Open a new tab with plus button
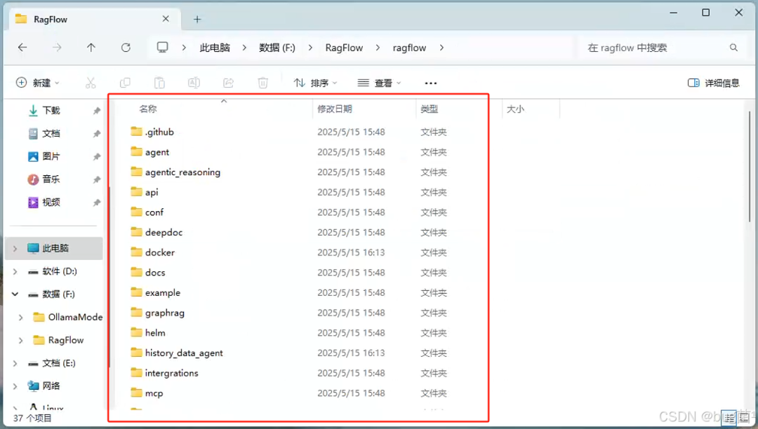 point(197,20)
